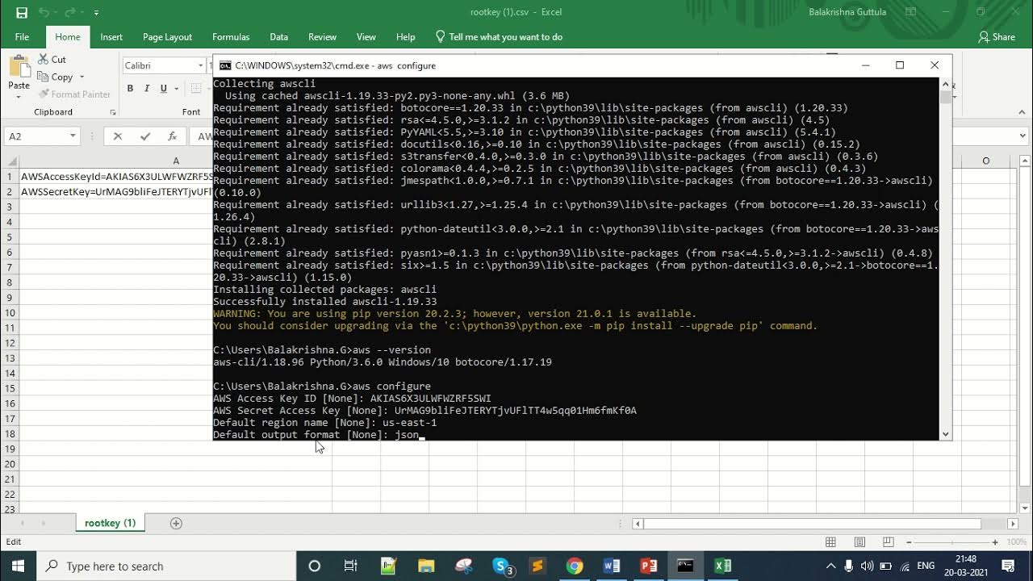This screenshot has height=581, width=1033.
Task: Open PowerPoint from the taskbar
Action: (x=648, y=566)
